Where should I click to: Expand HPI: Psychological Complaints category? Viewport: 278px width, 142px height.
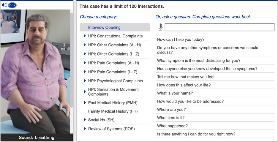tap(115, 81)
